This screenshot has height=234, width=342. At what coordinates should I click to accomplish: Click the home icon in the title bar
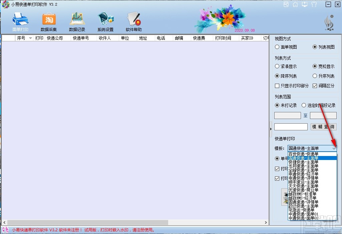(296, 4)
